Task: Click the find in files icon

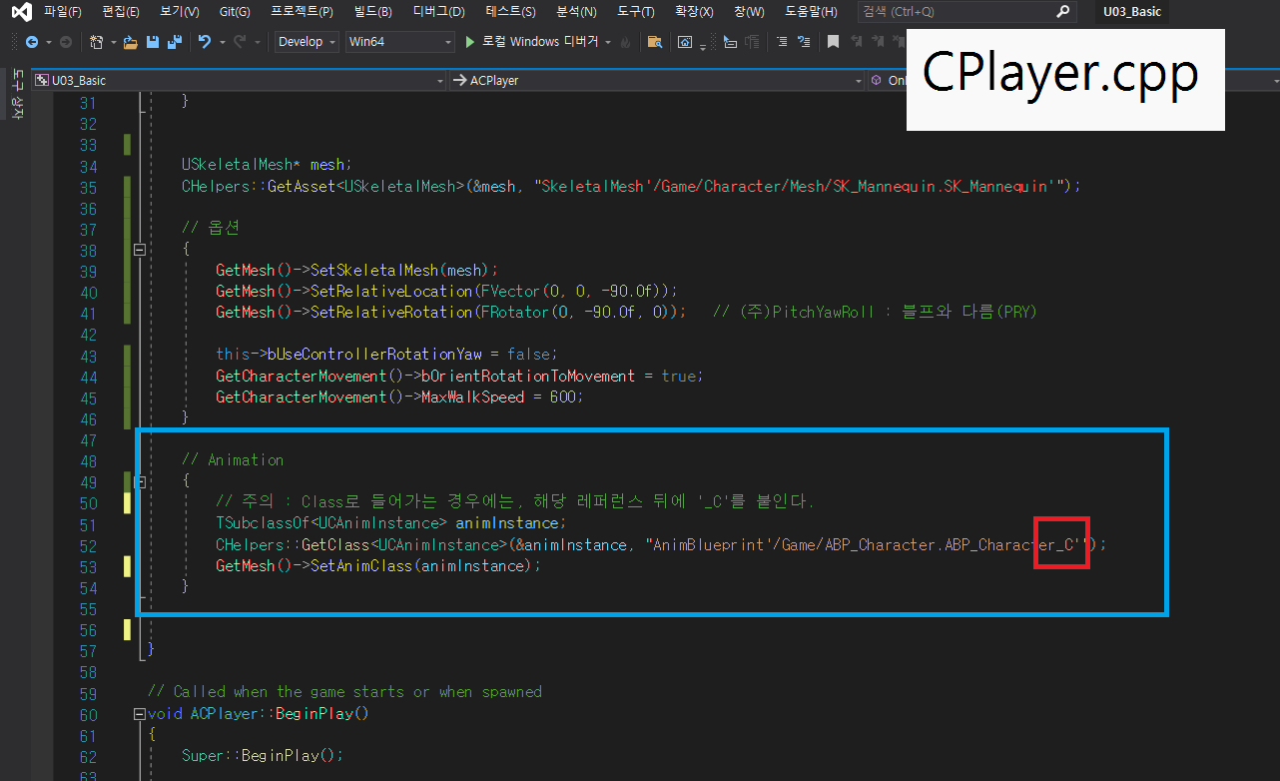Action: pos(655,42)
